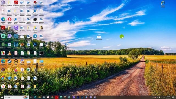Viewport: 176px width, 99px height.
Task: Open Viber from the taskbar
Action: [x=91, y=97]
